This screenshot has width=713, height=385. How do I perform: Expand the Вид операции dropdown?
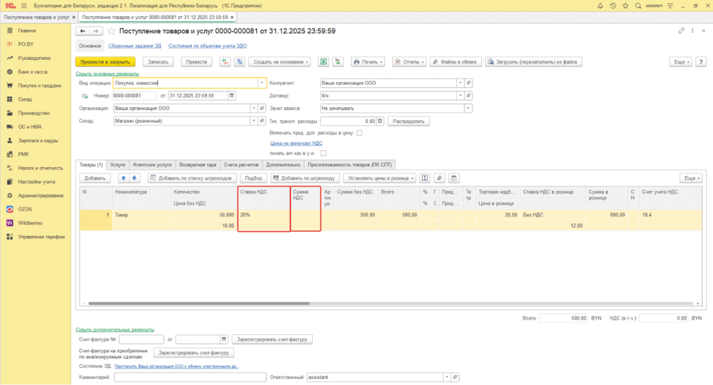tap(262, 82)
